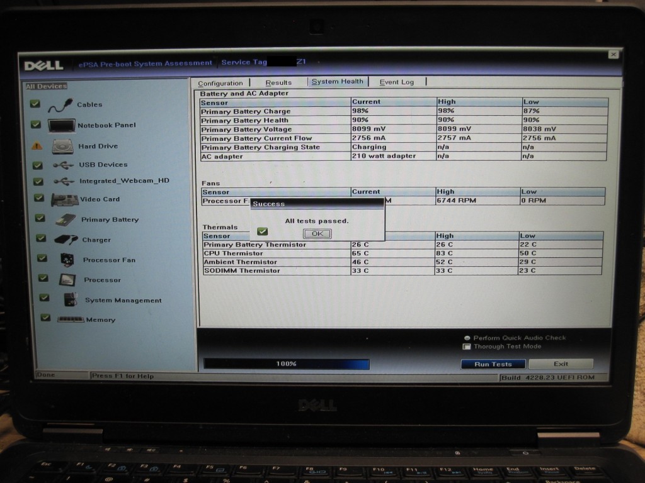Toggle the Processor checkbox
Screen dimensions: 645x483
click(x=43, y=278)
